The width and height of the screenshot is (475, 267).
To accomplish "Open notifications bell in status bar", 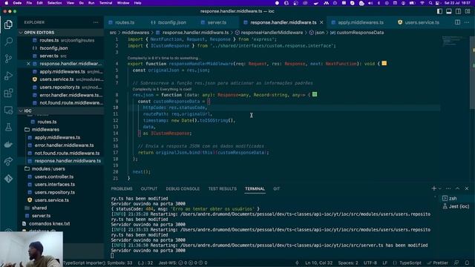I will [x=467, y=263].
